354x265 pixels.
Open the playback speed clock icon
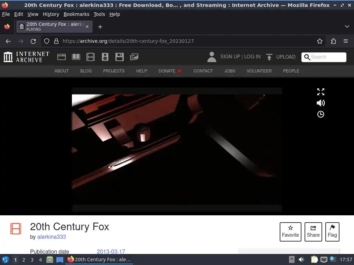[320, 114]
